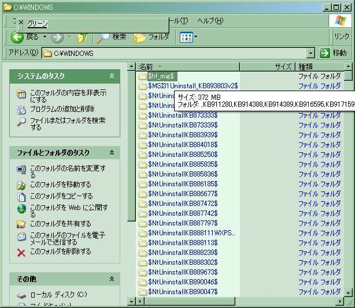Collapse the システムのタスク panel

112,76
